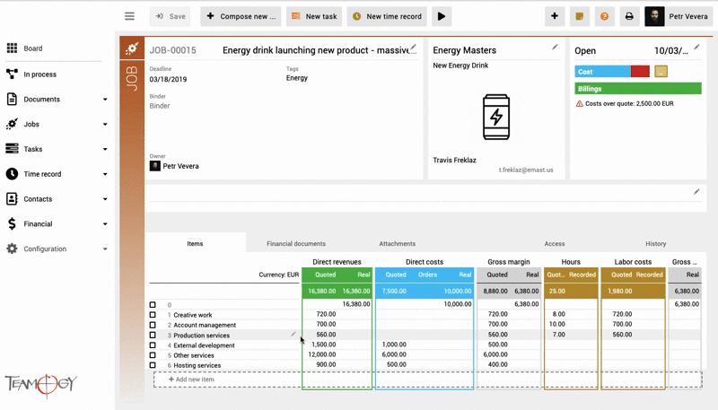
Task: Open the History tab
Action: coord(656,243)
